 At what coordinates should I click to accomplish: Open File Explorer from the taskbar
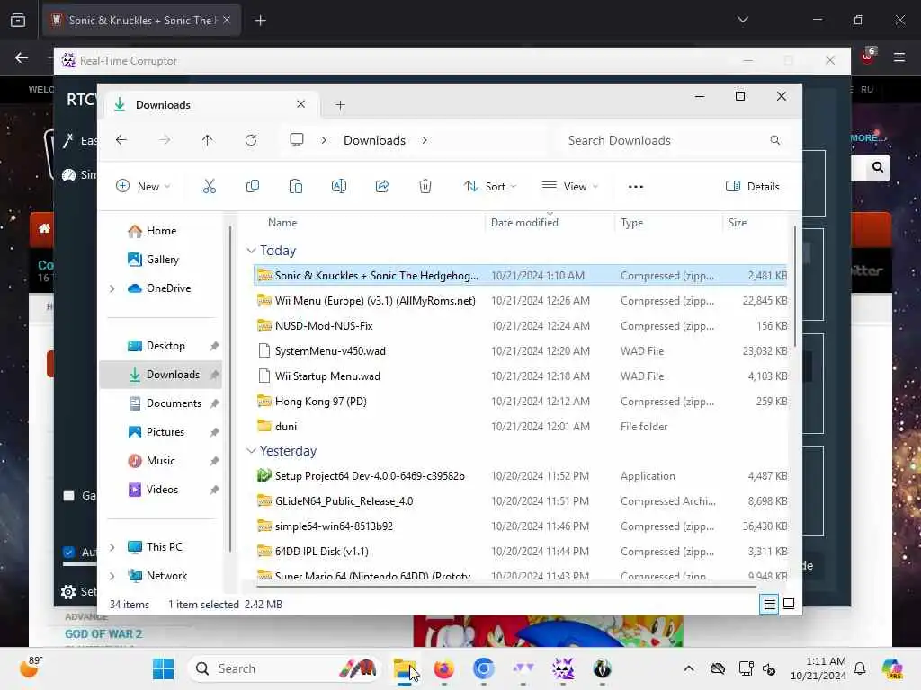[404, 668]
